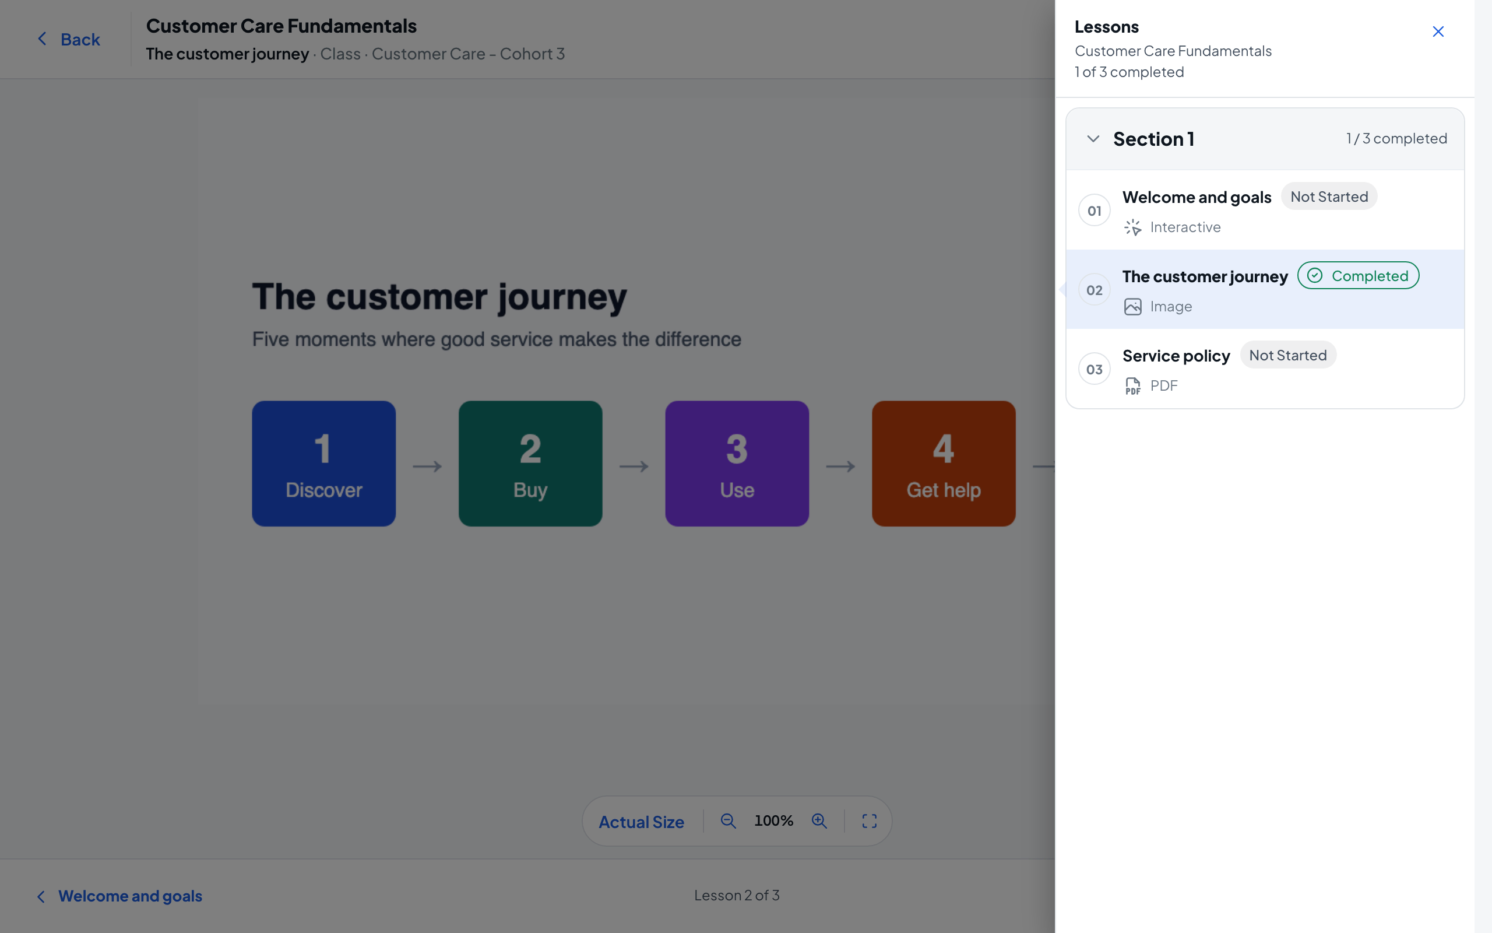1492x933 pixels.
Task: Click the Completed status badge
Action: [1358, 276]
